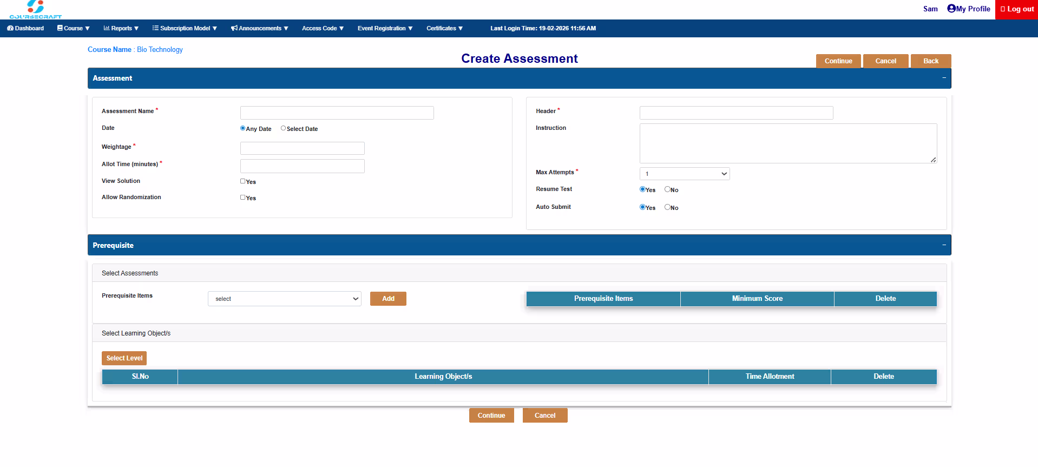The width and height of the screenshot is (1038, 467).
Task: Click the top Cancel button
Action: (886, 61)
